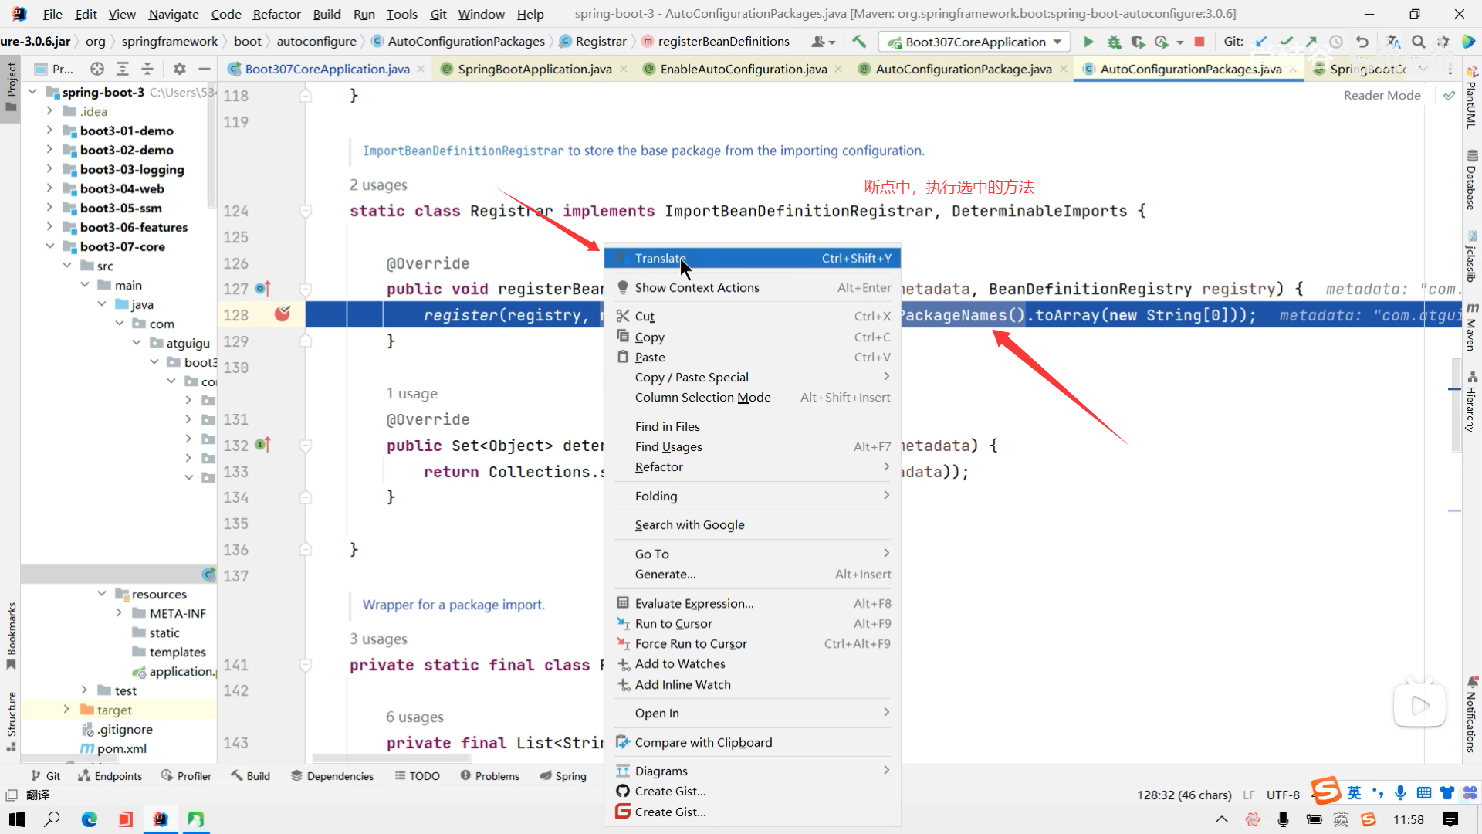Viewport: 1482px width, 834px height.
Task: Click Git commit checkmark icon
Action: tap(1286, 42)
